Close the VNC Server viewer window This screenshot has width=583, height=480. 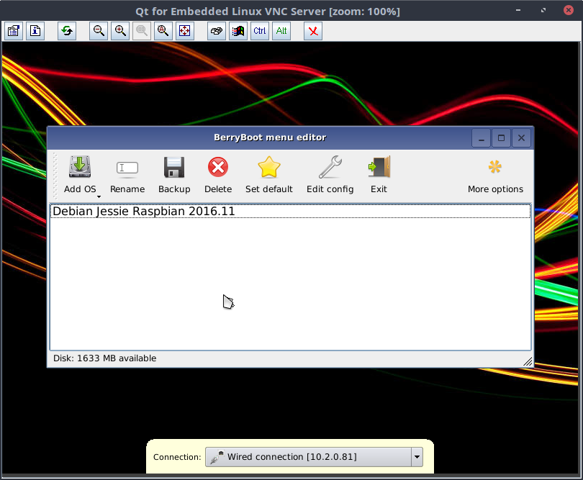point(568,10)
